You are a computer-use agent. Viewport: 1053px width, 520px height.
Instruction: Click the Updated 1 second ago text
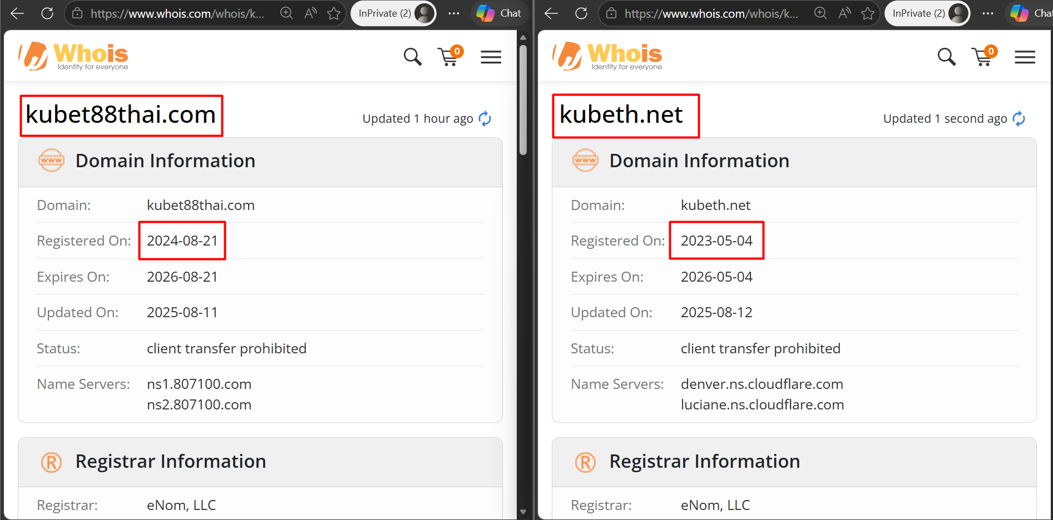945,118
